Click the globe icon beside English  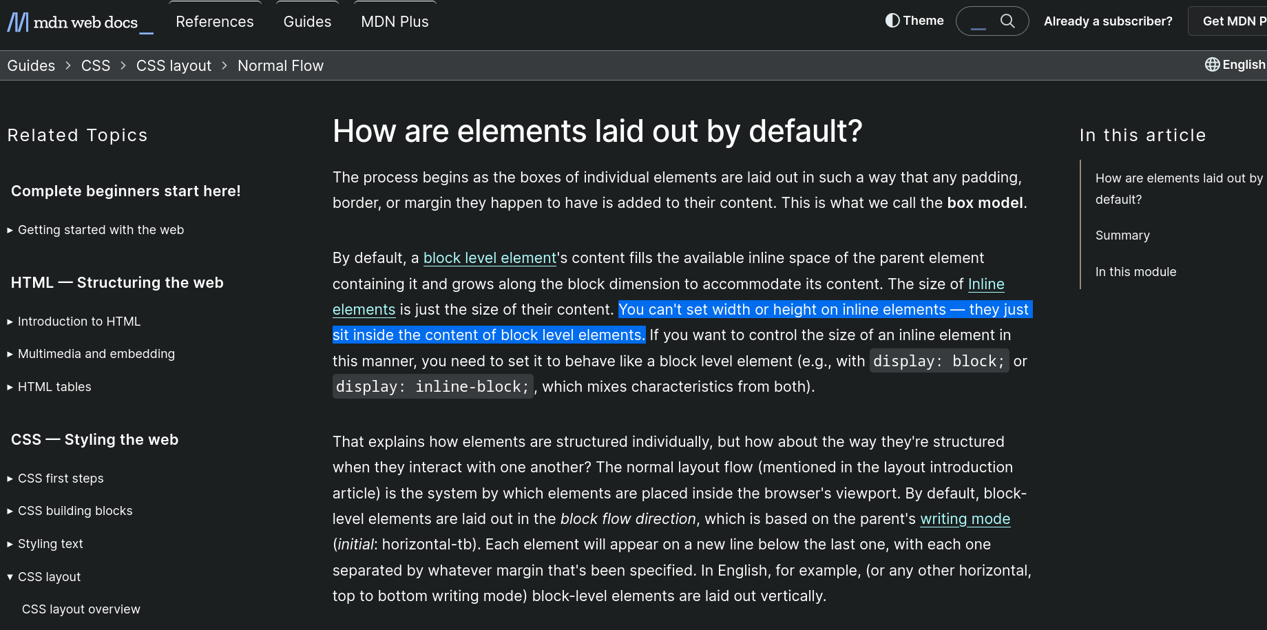point(1213,64)
